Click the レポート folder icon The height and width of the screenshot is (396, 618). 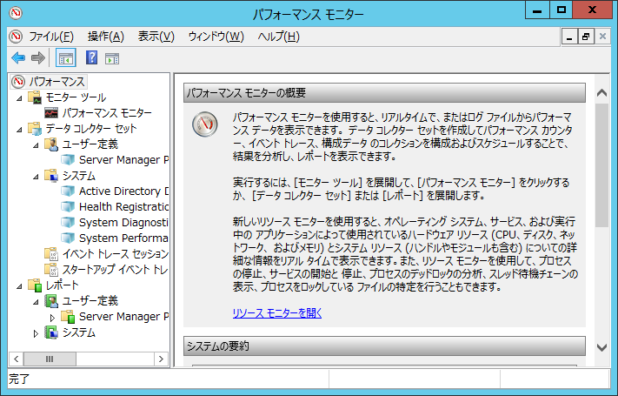pyautogui.click(x=35, y=285)
